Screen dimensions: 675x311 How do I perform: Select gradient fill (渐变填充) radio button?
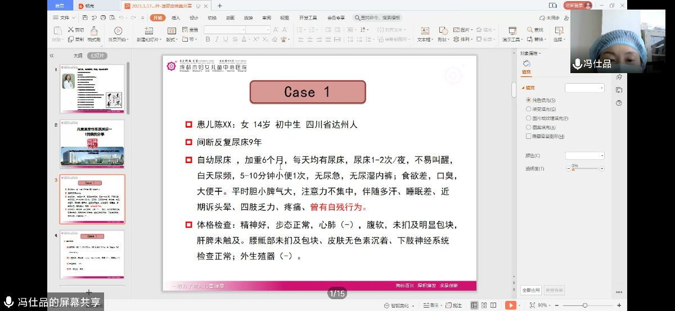528,109
